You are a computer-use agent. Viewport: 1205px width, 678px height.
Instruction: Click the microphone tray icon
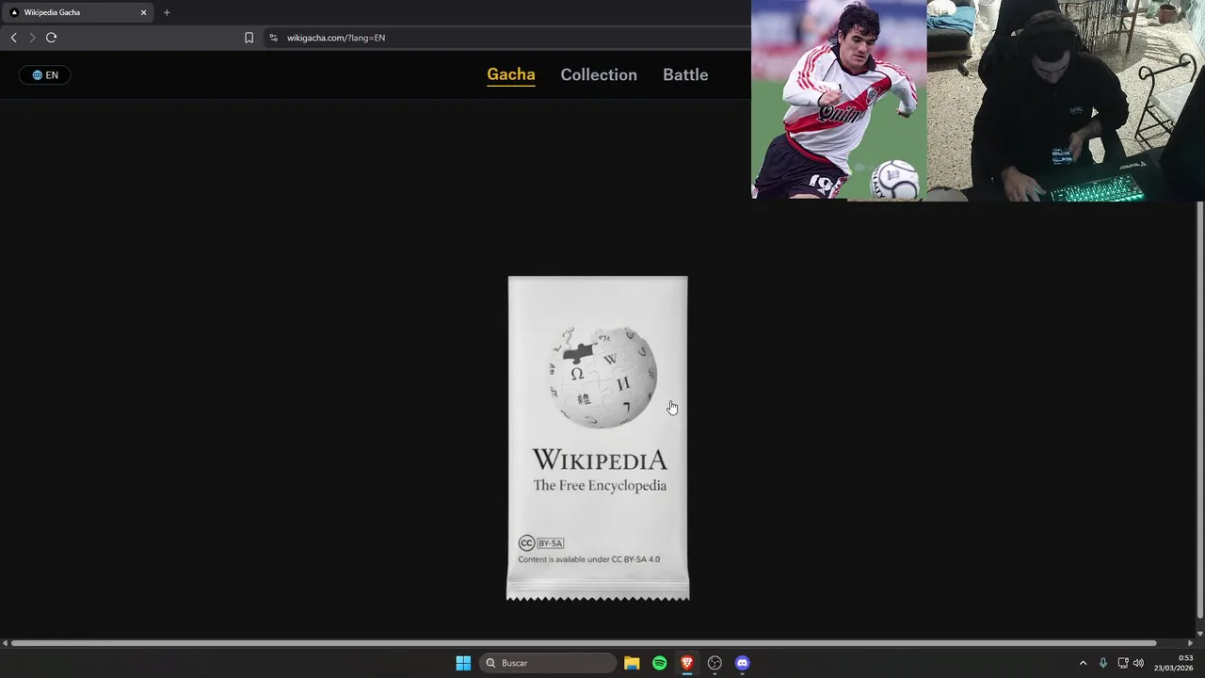click(1103, 663)
